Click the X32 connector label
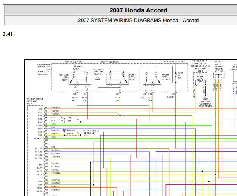Image resolution: width=237 pixels, height=196 pixels. pos(75,94)
